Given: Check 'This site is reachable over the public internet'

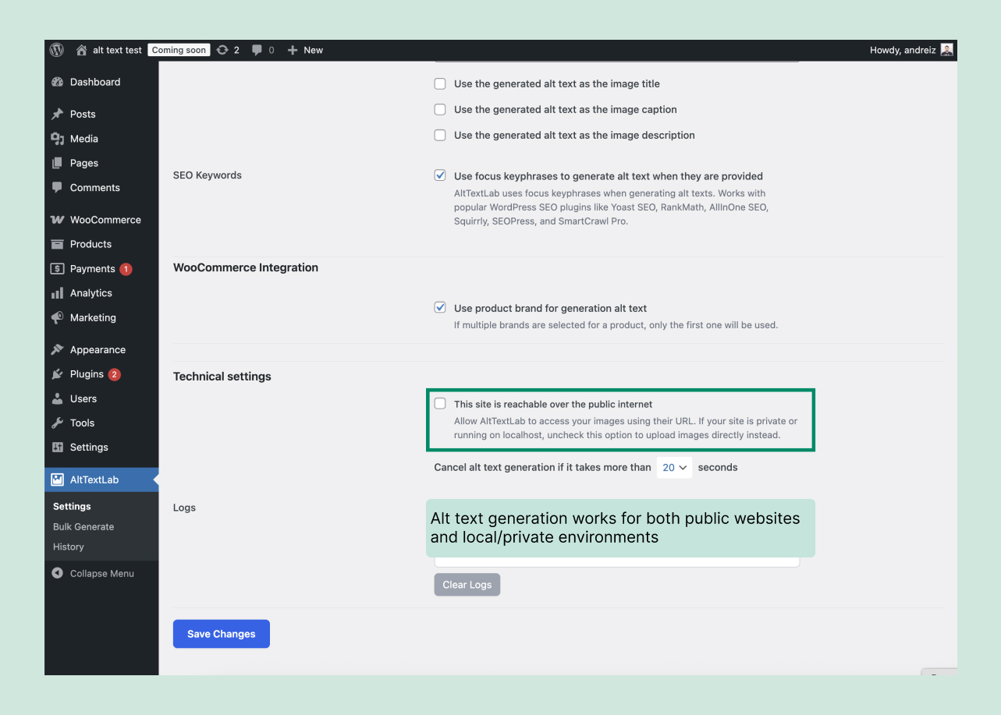Looking at the screenshot, I should (x=440, y=403).
